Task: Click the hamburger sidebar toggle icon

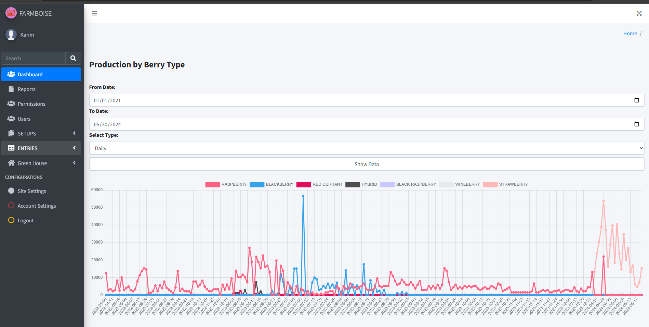Action: click(94, 13)
